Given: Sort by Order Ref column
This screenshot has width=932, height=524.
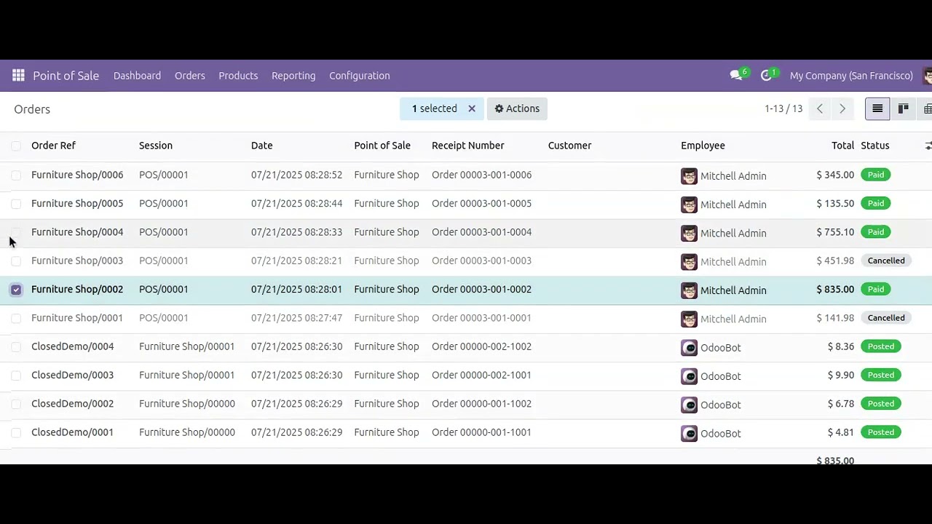Looking at the screenshot, I should pos(53,146).
